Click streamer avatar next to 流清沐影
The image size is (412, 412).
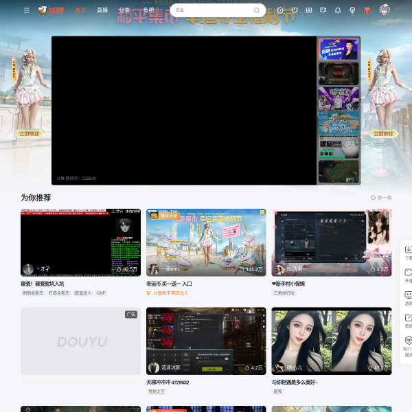pos(154,367)
